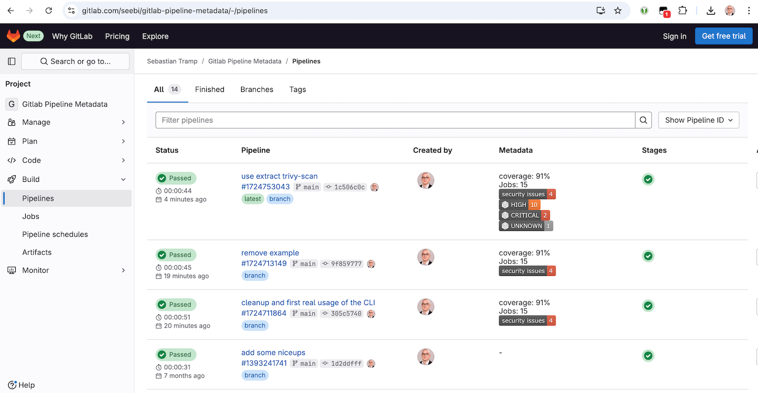Click security issues 4 badge in 'remove example' row
Viewport: 758px width, 393px height.
pos(527,271)
